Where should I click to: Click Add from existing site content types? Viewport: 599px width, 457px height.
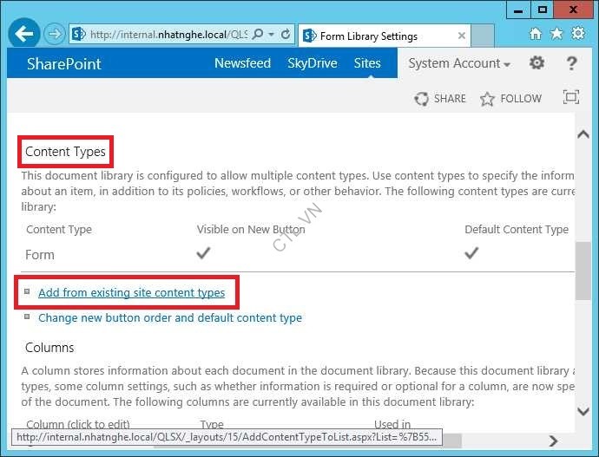point(131,293)
